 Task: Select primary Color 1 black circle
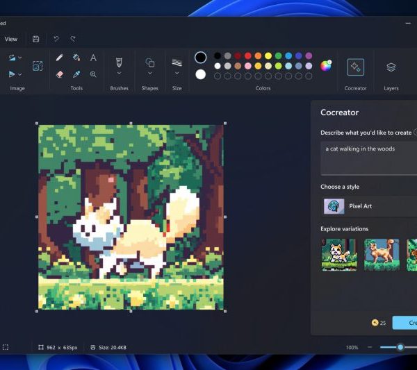pos(201,58)
